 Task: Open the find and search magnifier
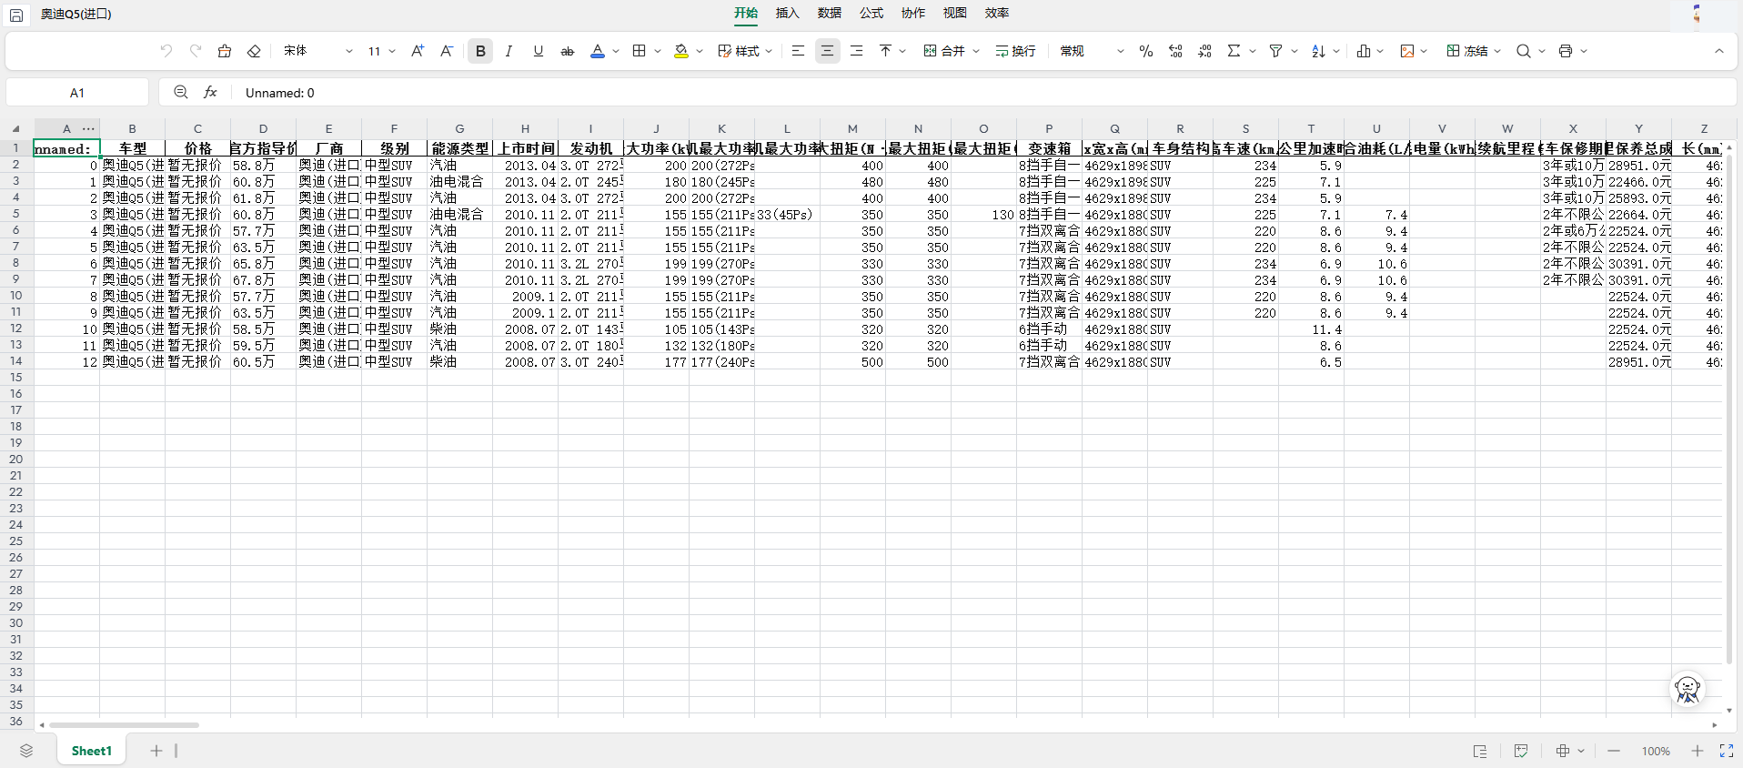(x=1524, y=51)
